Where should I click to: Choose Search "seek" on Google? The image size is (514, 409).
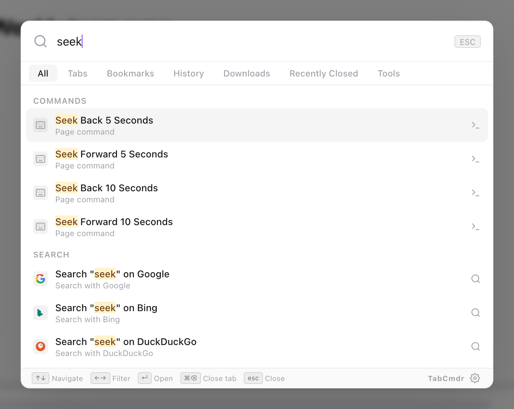pos(257,279)
